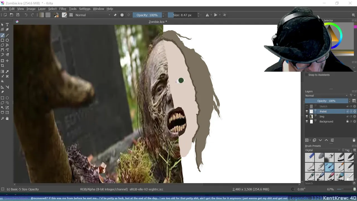Select the Measure tool

(7, 87)
